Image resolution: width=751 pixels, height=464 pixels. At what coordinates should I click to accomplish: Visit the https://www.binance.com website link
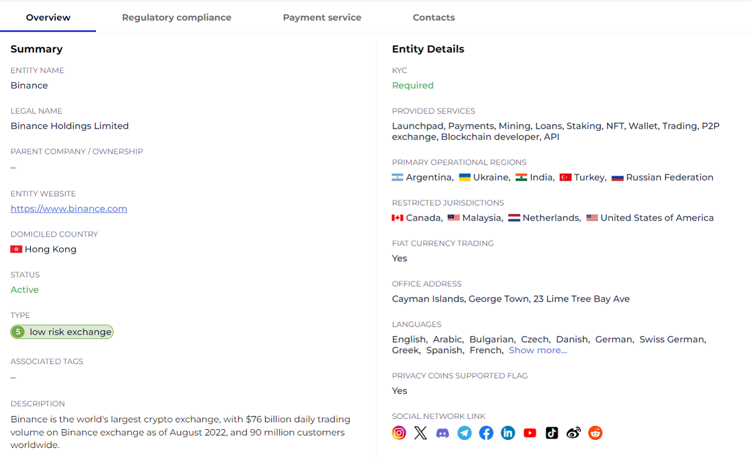click(69, 209)
